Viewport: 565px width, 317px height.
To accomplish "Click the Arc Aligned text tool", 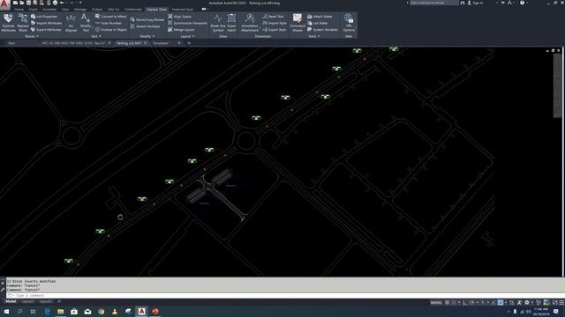I will [x=71, y=23].
